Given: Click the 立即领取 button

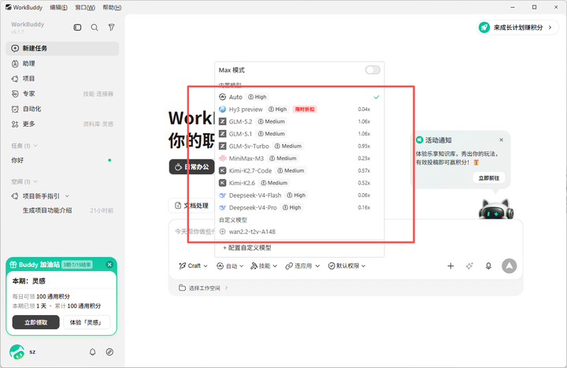Looking at the screenshot, I should click(35, 322).
